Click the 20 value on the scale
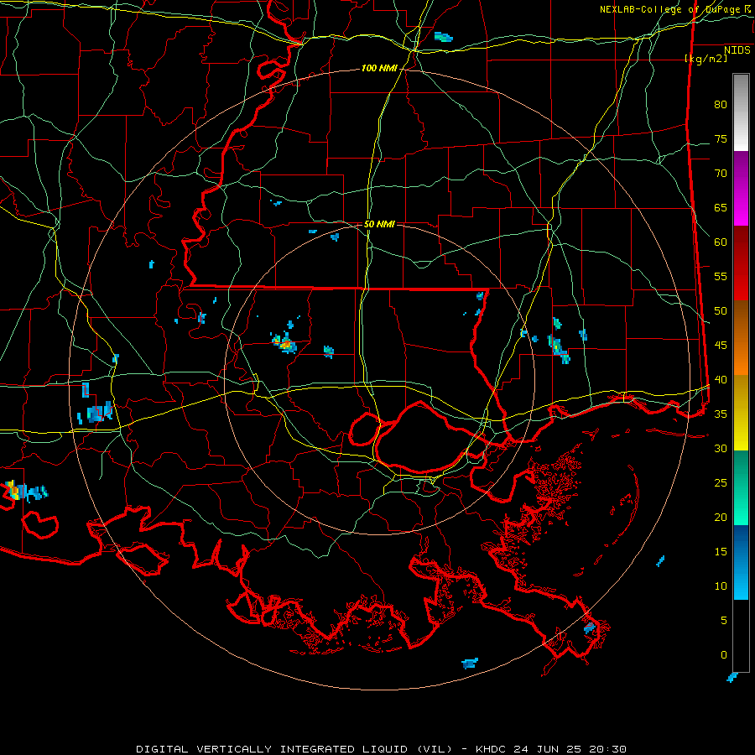This screenshot has width=755, height=755. coord(721,517)
